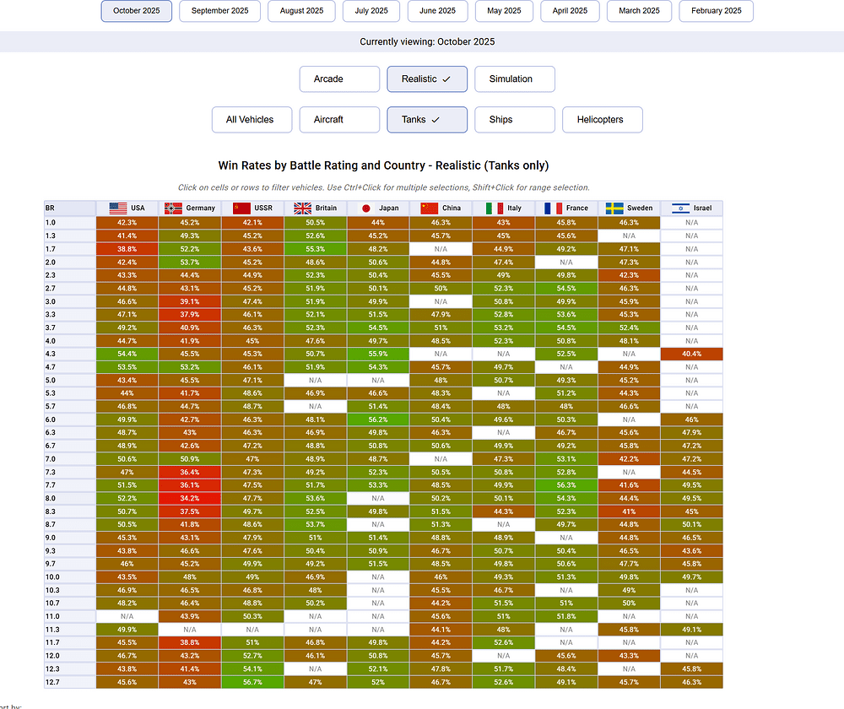Click the Sweden flag icon

(614, 208)
